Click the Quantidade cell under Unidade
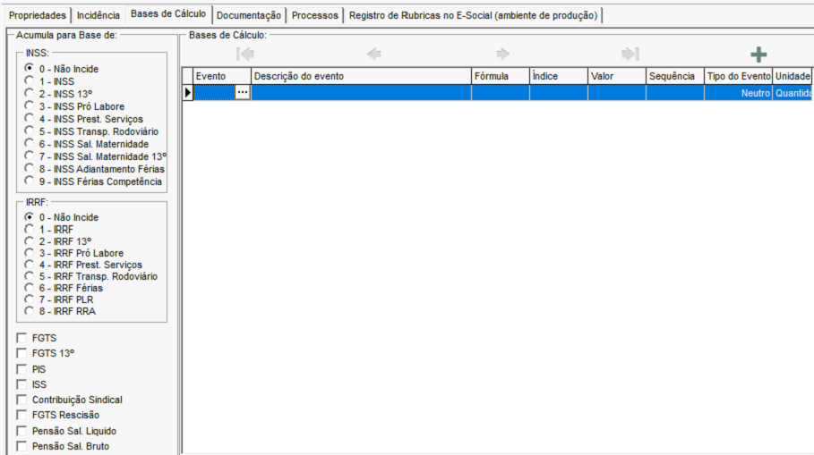 [793, 93]
